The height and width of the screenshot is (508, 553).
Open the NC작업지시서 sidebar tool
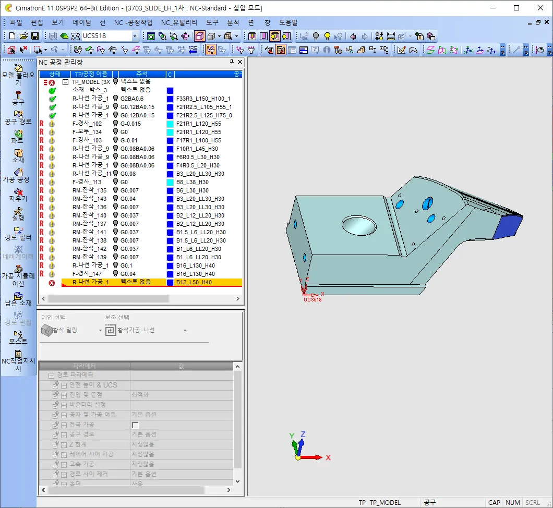tap(18, 360)
